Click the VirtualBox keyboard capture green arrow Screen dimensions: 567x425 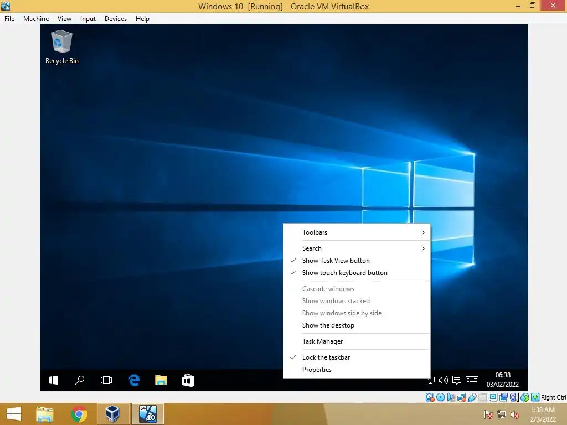coord(535,397)
